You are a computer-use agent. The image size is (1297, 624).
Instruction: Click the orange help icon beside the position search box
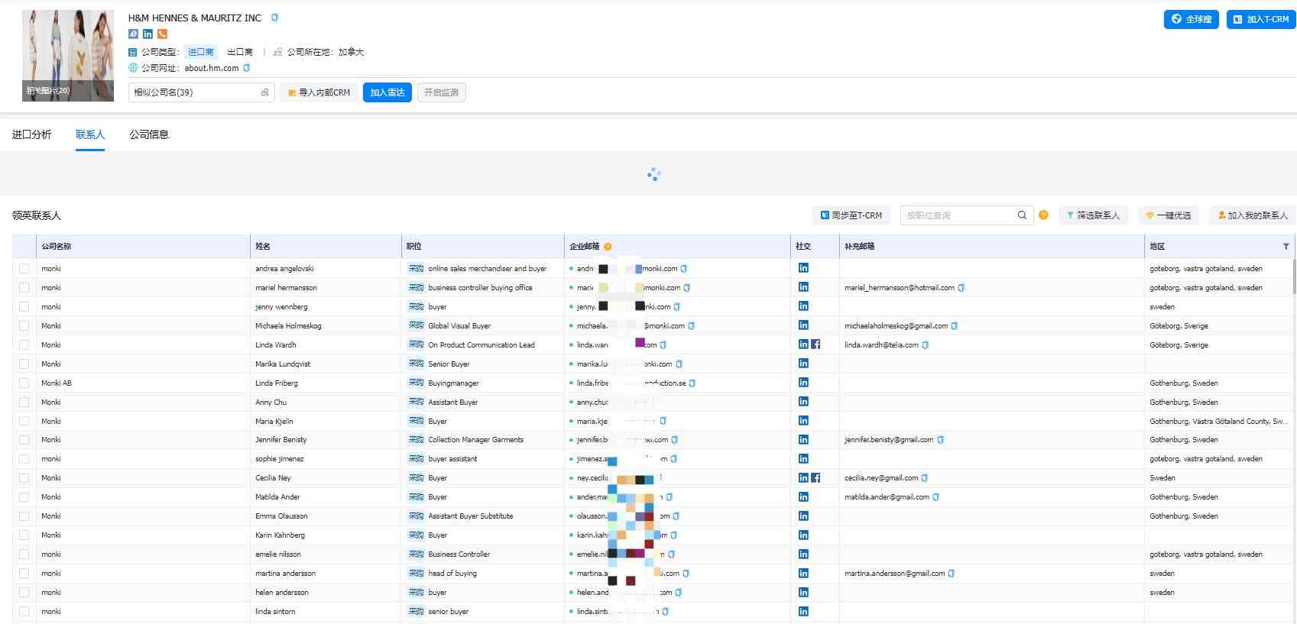tap(1043, 215)
